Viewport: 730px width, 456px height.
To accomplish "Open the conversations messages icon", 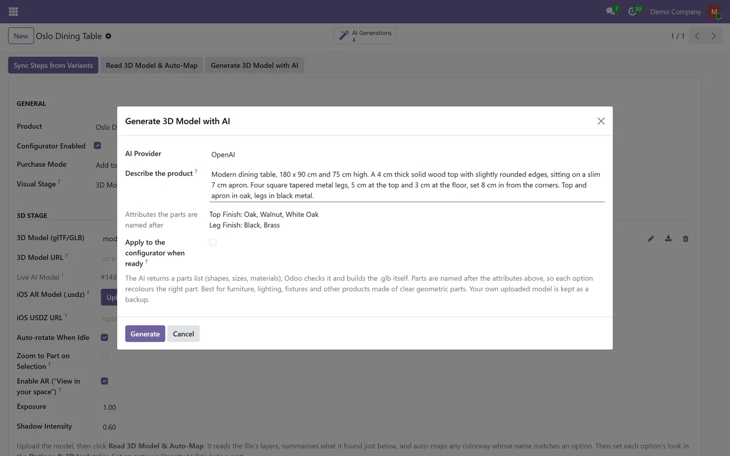I will pos(611,11).
